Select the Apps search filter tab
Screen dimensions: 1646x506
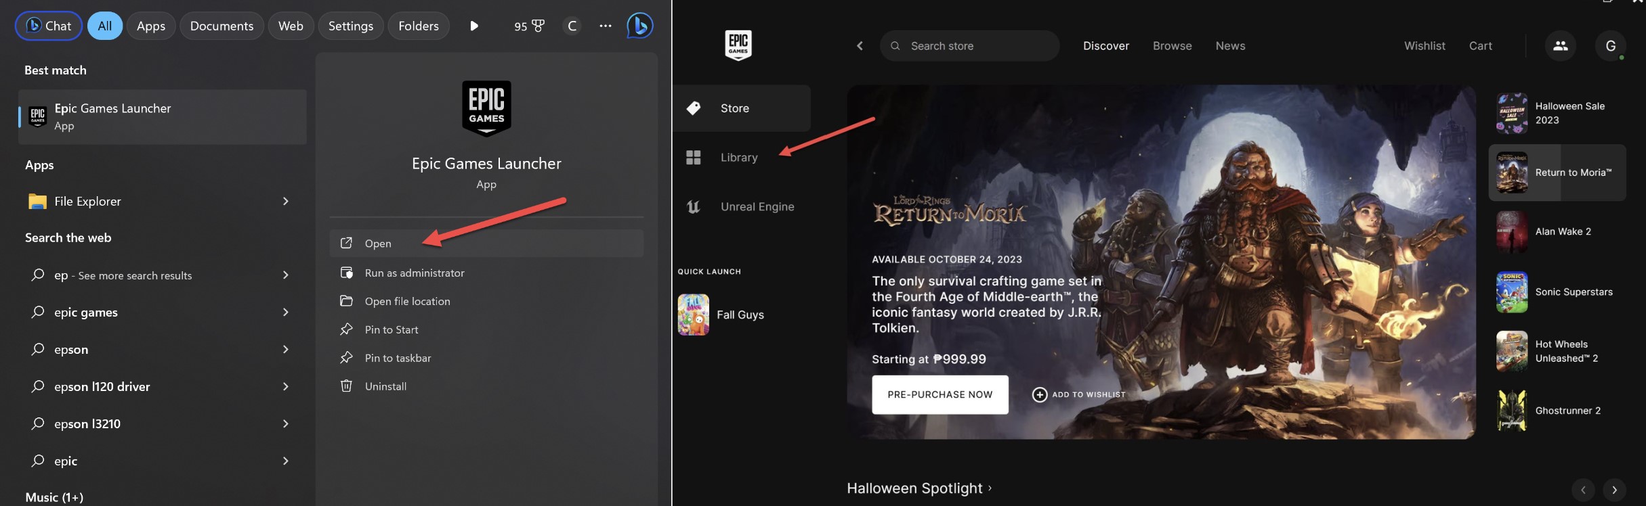[x=151, y=26]
